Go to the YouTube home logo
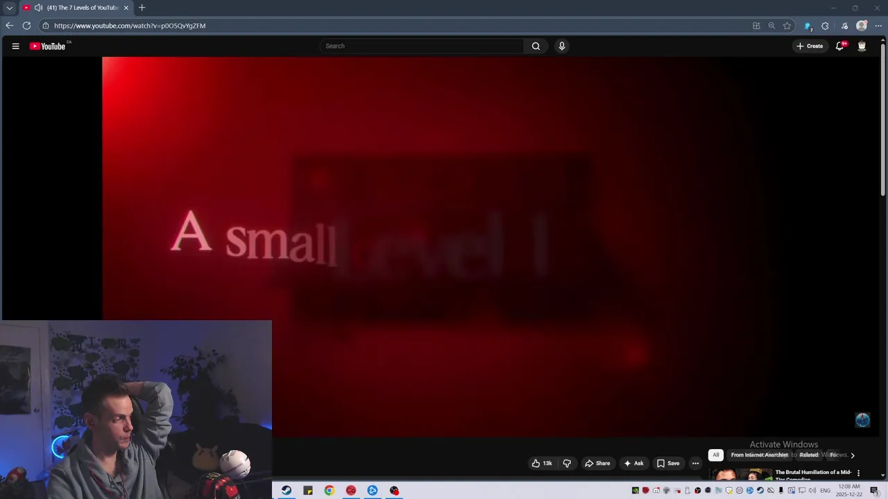The image size is (888, 499). pyautogui.click(x=47, y=46)
